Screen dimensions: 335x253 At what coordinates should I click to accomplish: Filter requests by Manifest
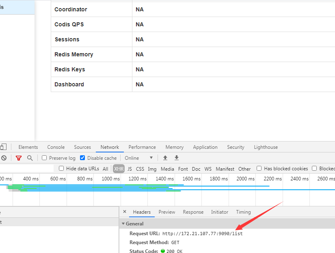[225, 169]
